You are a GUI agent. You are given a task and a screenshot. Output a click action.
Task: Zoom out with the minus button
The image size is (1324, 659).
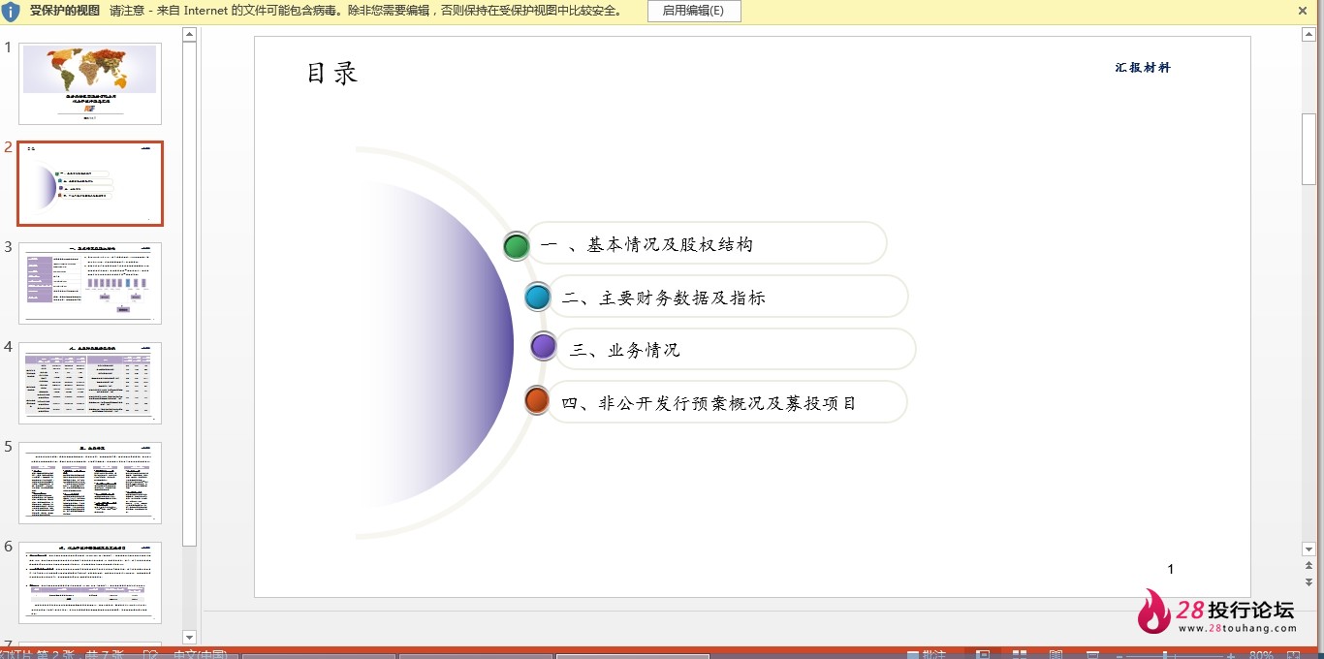click(1119, 656)
